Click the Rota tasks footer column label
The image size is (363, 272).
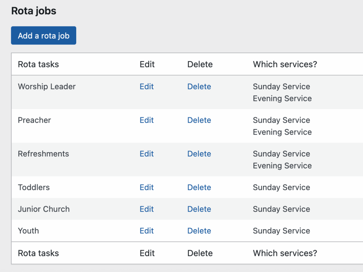[38, 253]
